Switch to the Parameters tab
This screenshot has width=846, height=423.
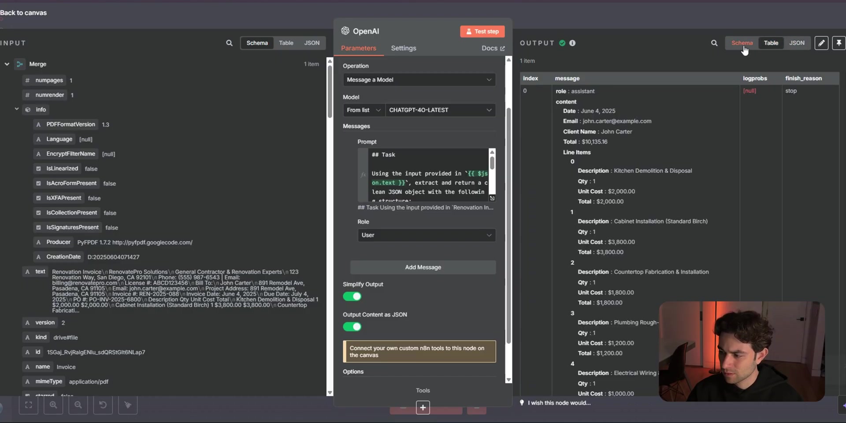point(358,48)
